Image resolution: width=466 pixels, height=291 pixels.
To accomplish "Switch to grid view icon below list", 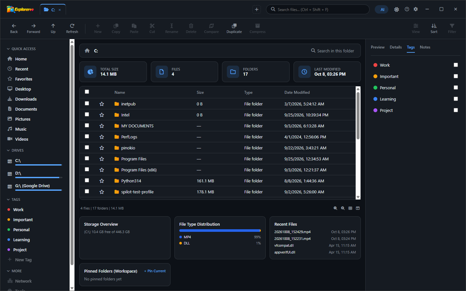I will (x=350, y=208).
